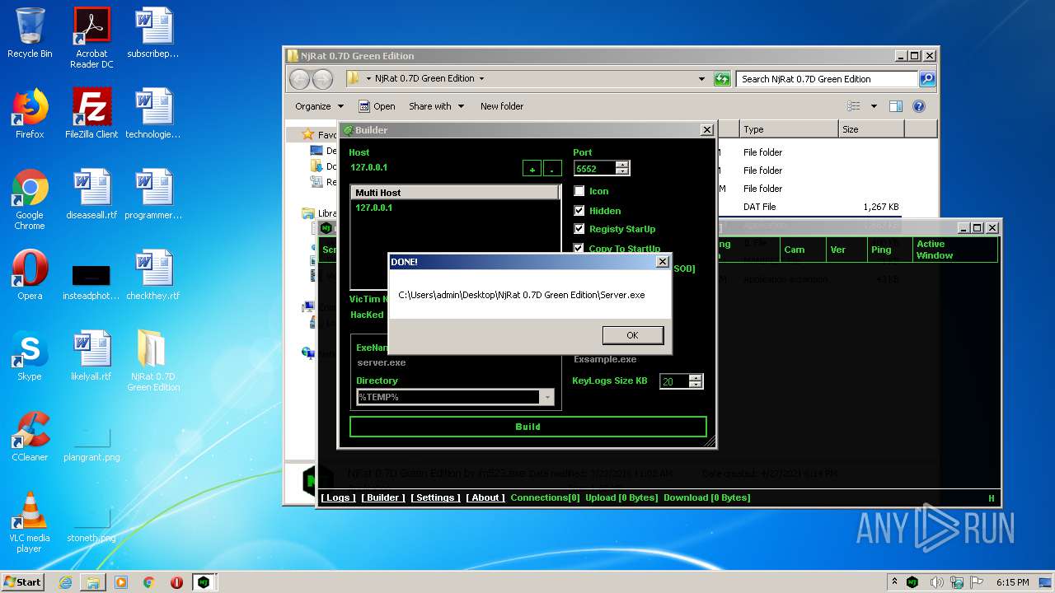Screen dimensions: 1055x593
Task: Open Windows Media Player taskbar icon
Action: (x=121, y=582)
